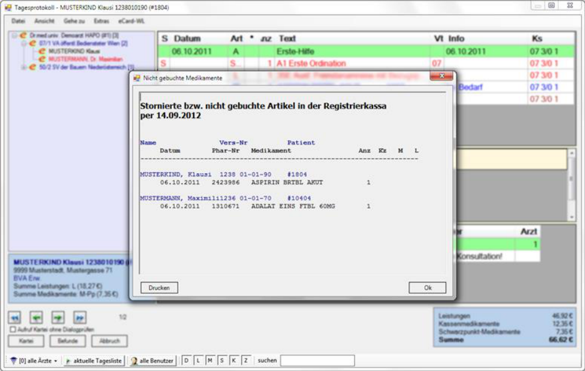Click into the suchen search field
Image resolution: width=585 pixels, height=371 pixels.
[317, 360]
